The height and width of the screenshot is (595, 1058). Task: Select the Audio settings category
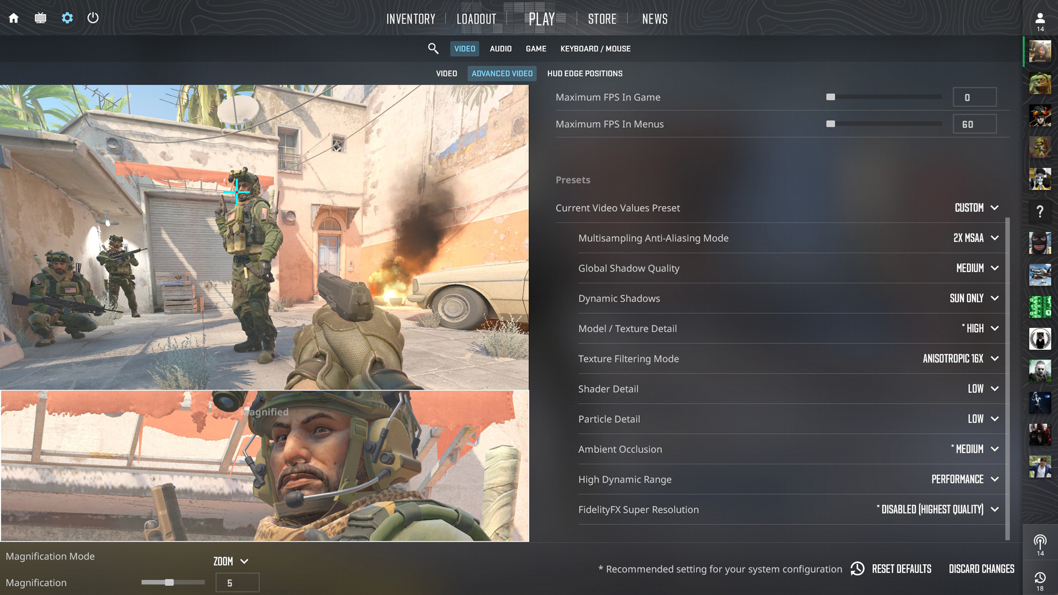click(x=500, y=48)
